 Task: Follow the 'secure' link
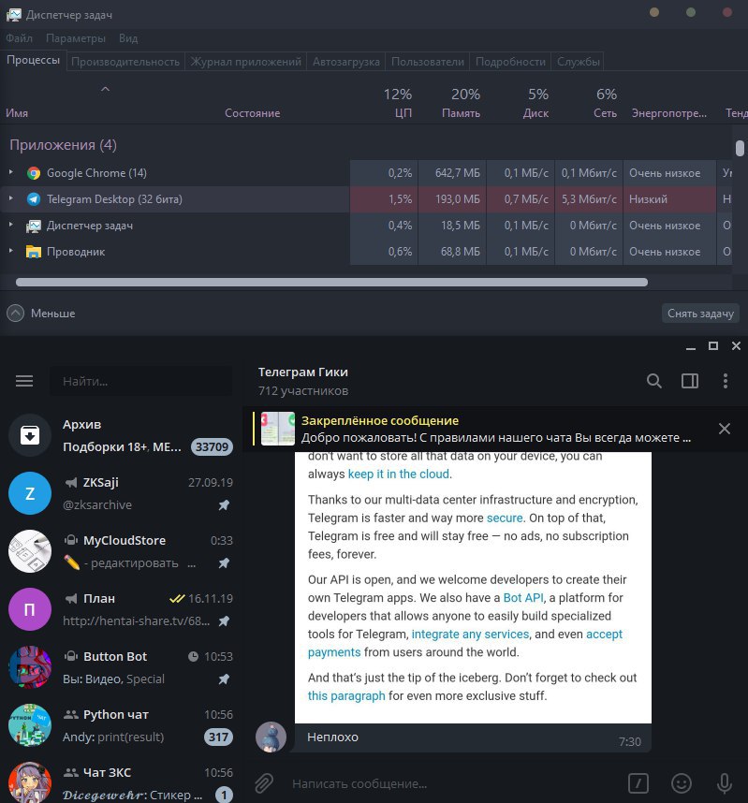tap(505, 518)
